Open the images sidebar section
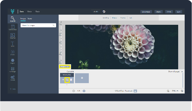This screenshot has width=192, height=111. [13, 36]
